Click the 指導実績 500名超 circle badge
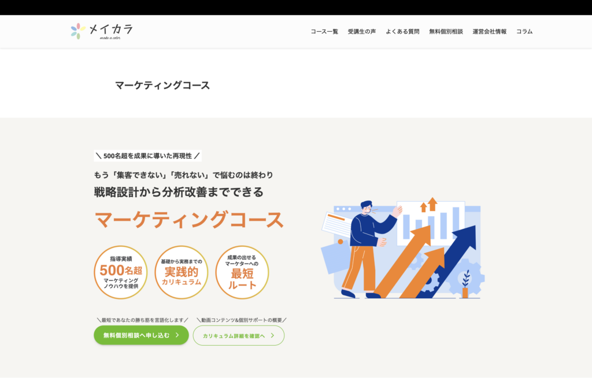This screenshot has width=592, height=385. click(x=121, y=272)
